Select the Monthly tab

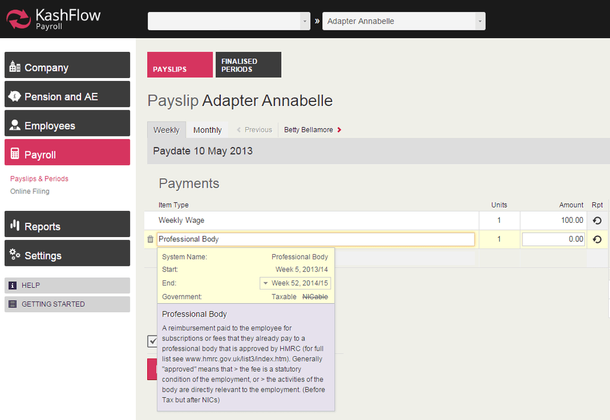[207, 130]
